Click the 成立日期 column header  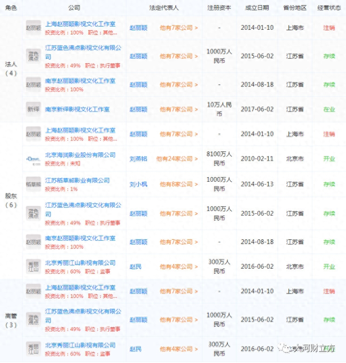tap(257, 8)
